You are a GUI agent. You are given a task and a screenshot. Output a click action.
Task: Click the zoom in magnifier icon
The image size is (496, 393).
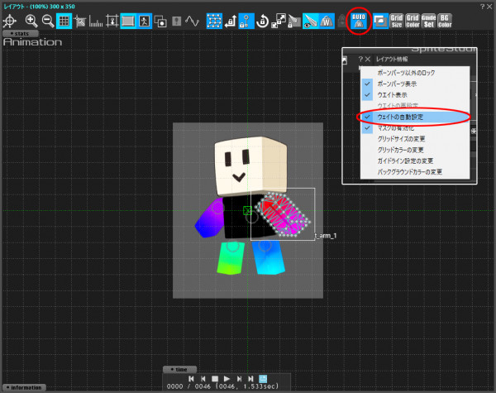[31, 21]
